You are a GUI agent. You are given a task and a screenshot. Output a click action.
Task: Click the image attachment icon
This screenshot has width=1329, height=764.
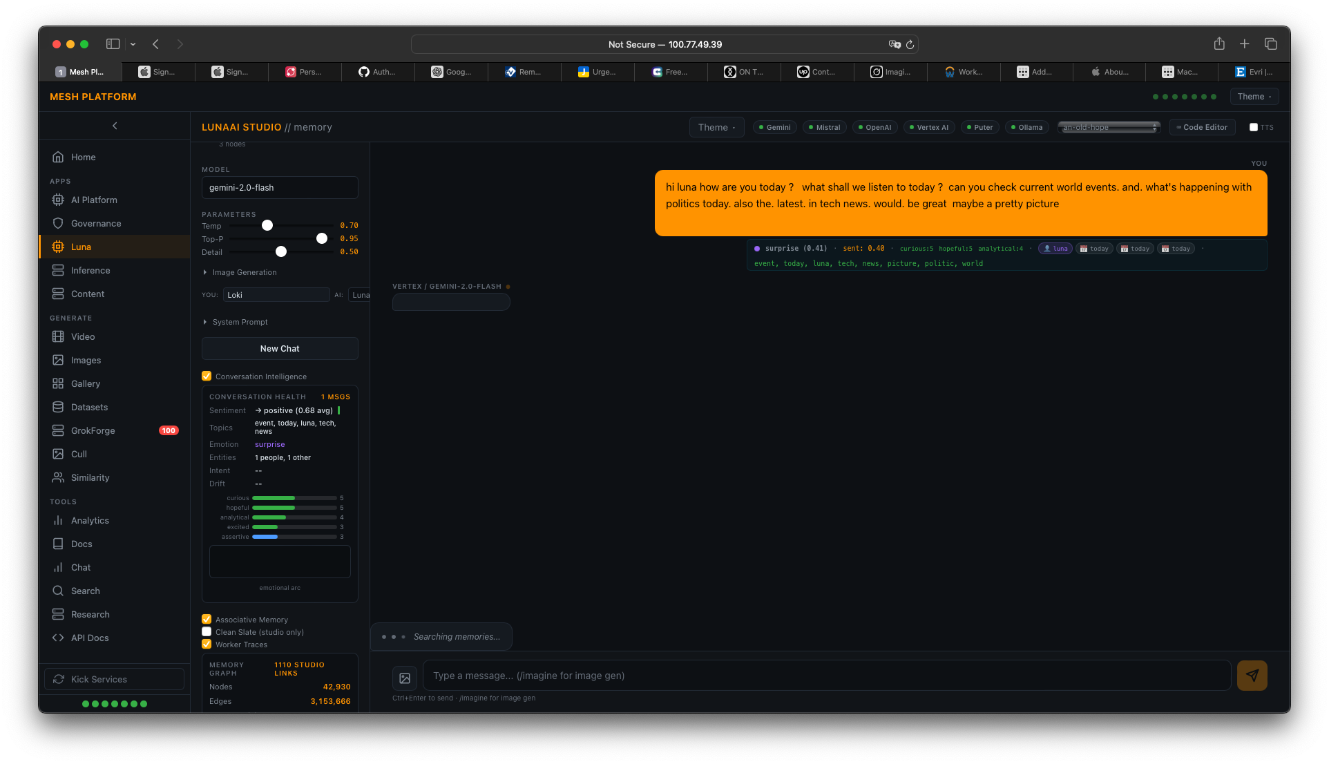[405, 678]
